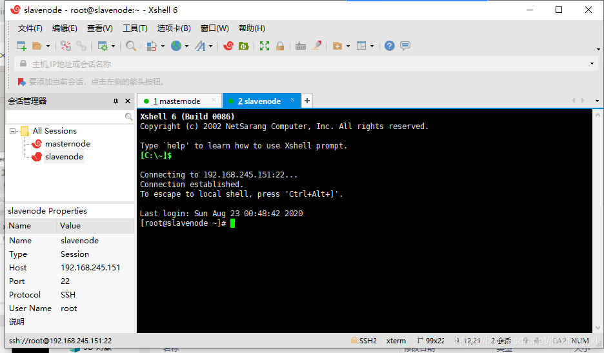The image size is (604, 353).
Task: Click the highlight marker pen icon
Action: coord(317,46)
